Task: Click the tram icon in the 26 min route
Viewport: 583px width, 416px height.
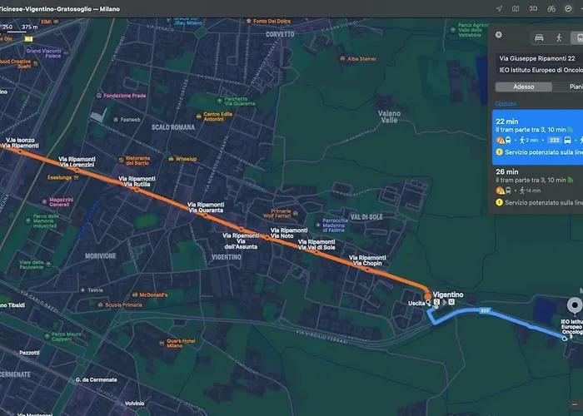Action: (x=508, y=191)
